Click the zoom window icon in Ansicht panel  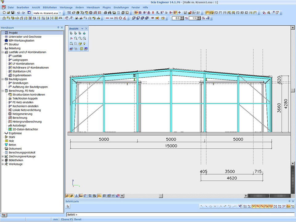tap(84, 38)
